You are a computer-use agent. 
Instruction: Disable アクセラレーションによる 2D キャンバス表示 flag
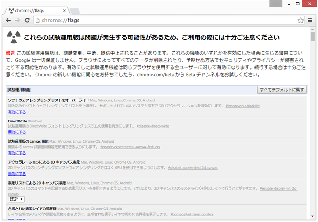pyautogui.click(x=17, y=174)
